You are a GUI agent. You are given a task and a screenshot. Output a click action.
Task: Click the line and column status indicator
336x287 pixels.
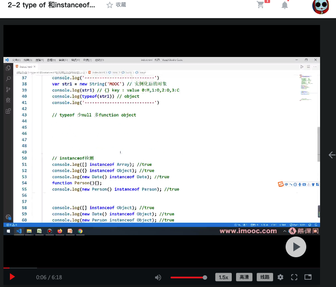coord(241,225)
